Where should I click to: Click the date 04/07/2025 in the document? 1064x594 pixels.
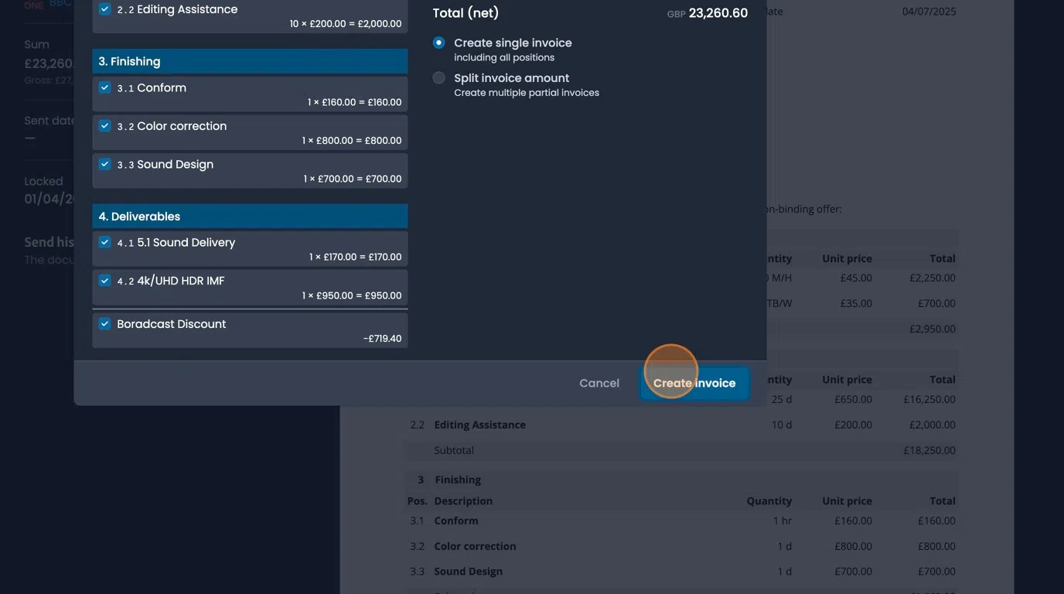928,11
